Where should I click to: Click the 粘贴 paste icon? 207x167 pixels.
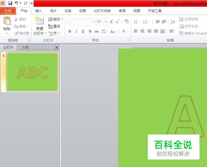tap(7, 21)
